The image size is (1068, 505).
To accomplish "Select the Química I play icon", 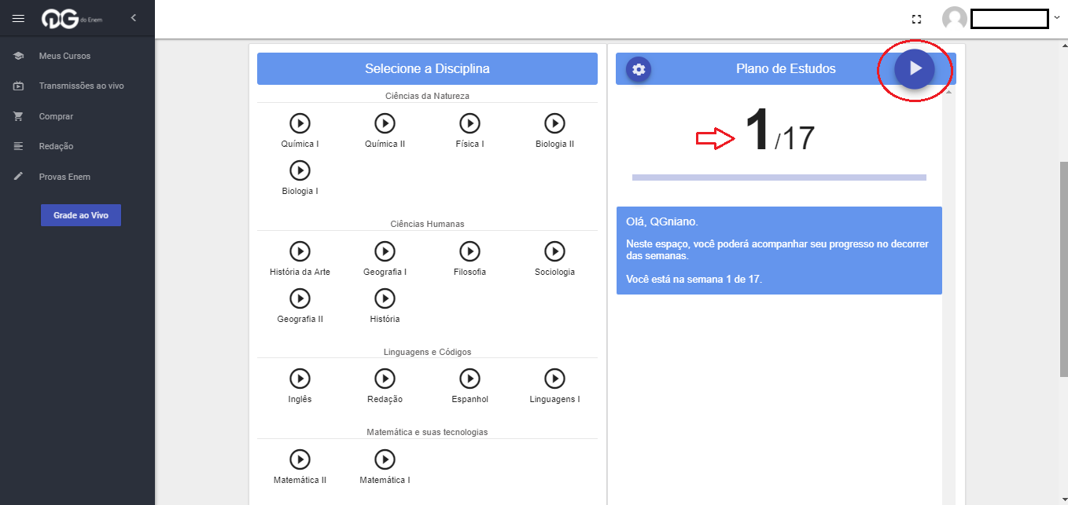I will click(x=300, y=123).
